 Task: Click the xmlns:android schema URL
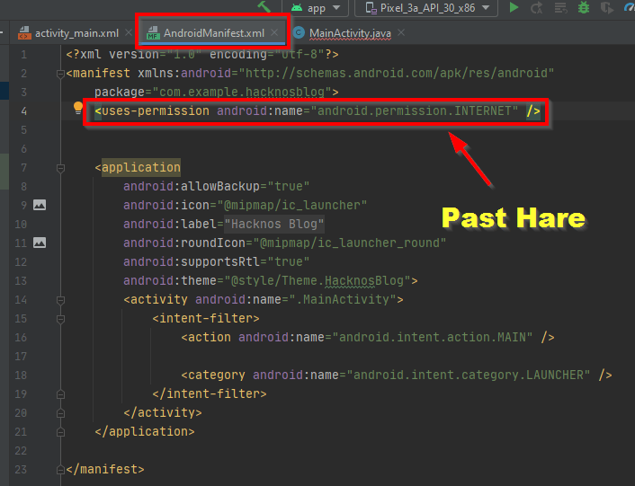[396, 73]
